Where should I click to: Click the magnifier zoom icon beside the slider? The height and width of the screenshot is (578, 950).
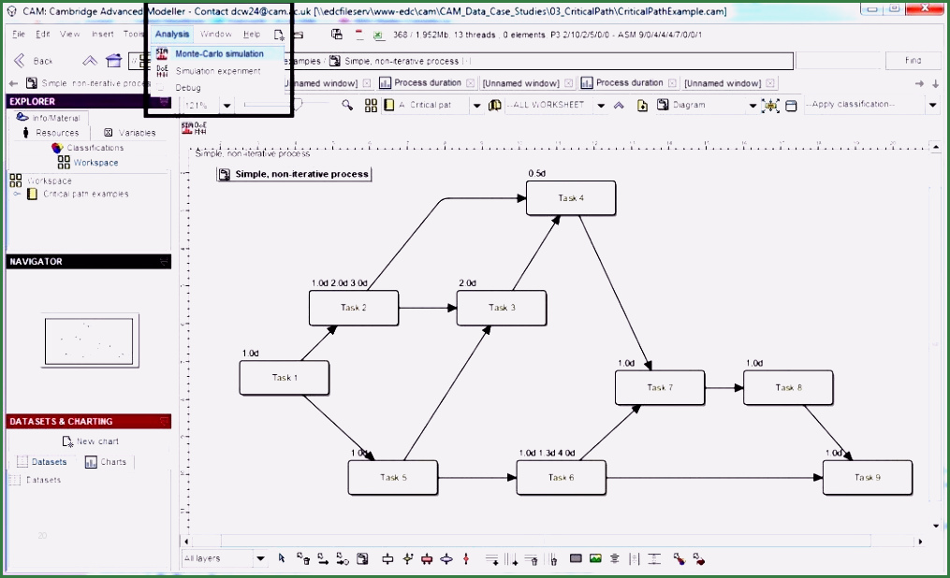pyautogui.click(x=347, y=106)
